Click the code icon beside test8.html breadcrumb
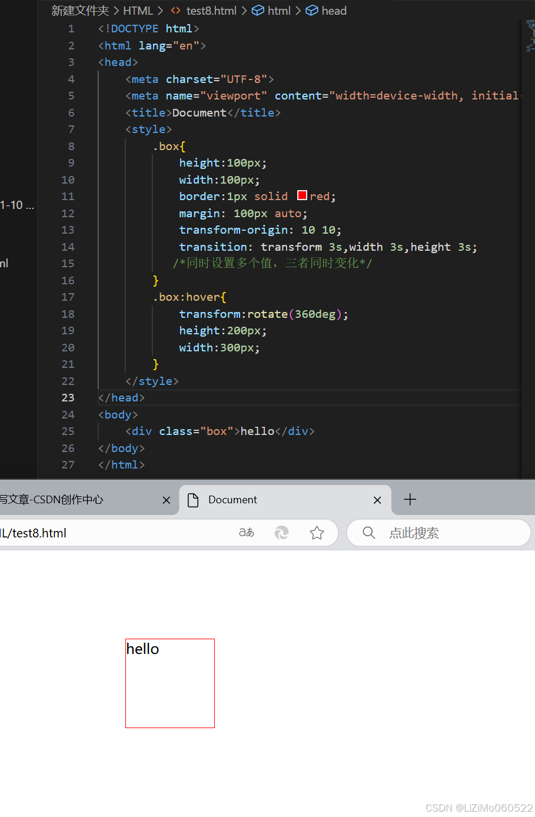This screenshot has width=535, height=817. (x=174, y=11)
